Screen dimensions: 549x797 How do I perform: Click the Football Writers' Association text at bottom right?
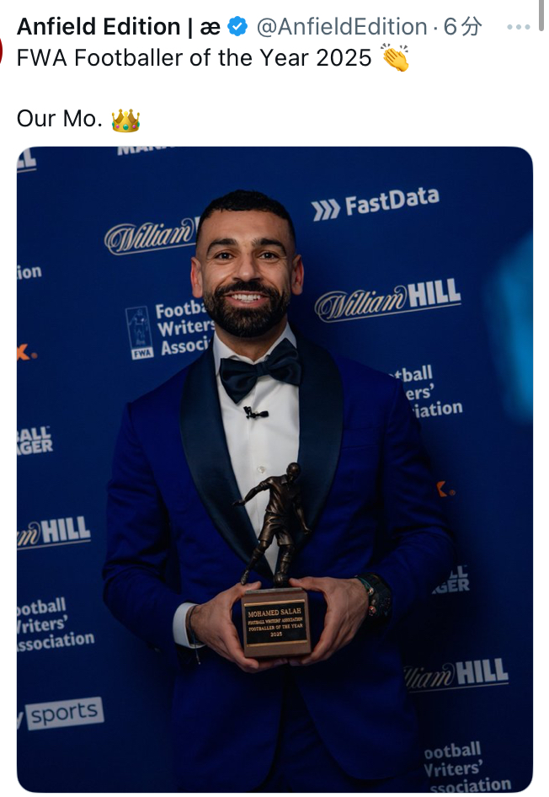466,768
